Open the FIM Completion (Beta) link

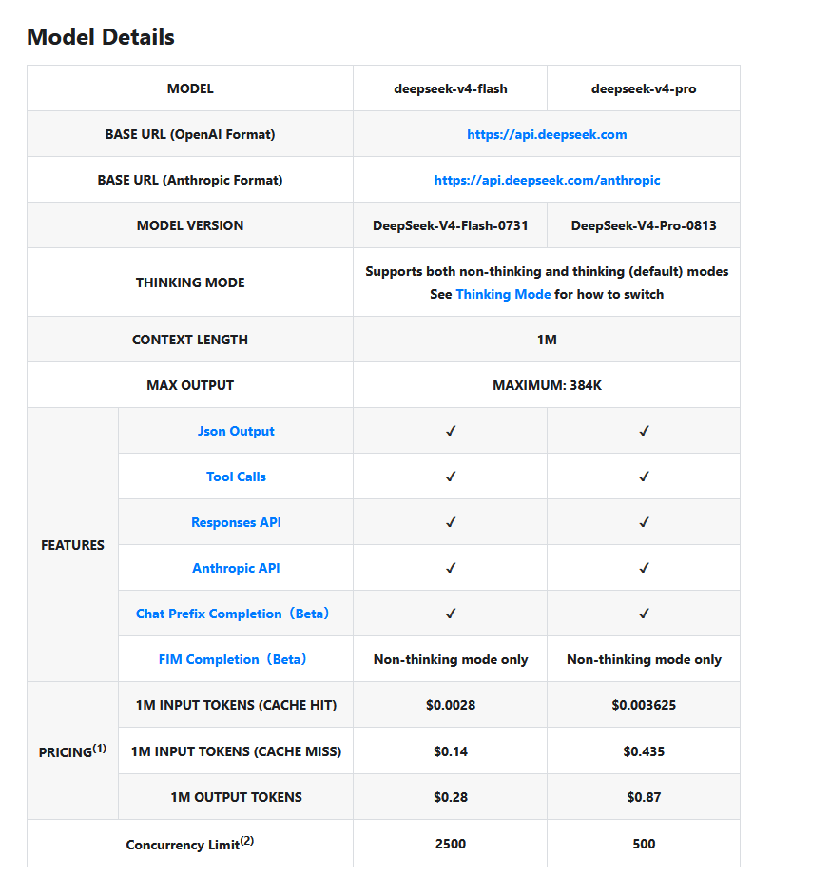232,659
